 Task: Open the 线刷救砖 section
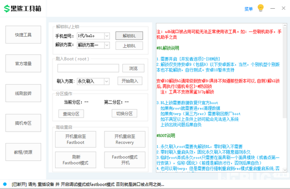[x=23, y=93]
